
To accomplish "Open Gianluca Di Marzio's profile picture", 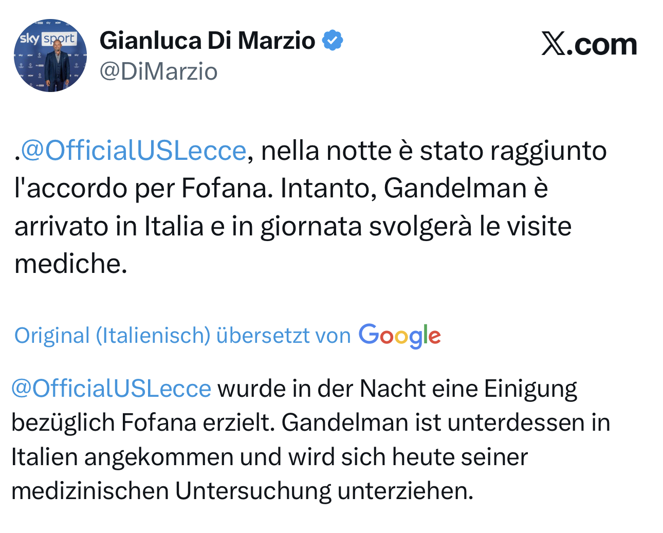I will [50, 56].
